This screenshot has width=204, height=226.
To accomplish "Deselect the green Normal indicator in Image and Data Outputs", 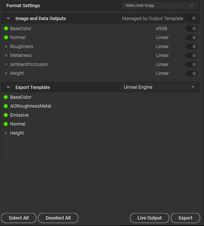I will coord(6,37).
